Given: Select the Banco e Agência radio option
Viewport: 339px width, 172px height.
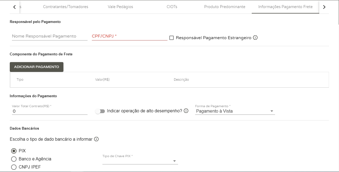Looking at the screenshot, I should click(x=14, y=159).
